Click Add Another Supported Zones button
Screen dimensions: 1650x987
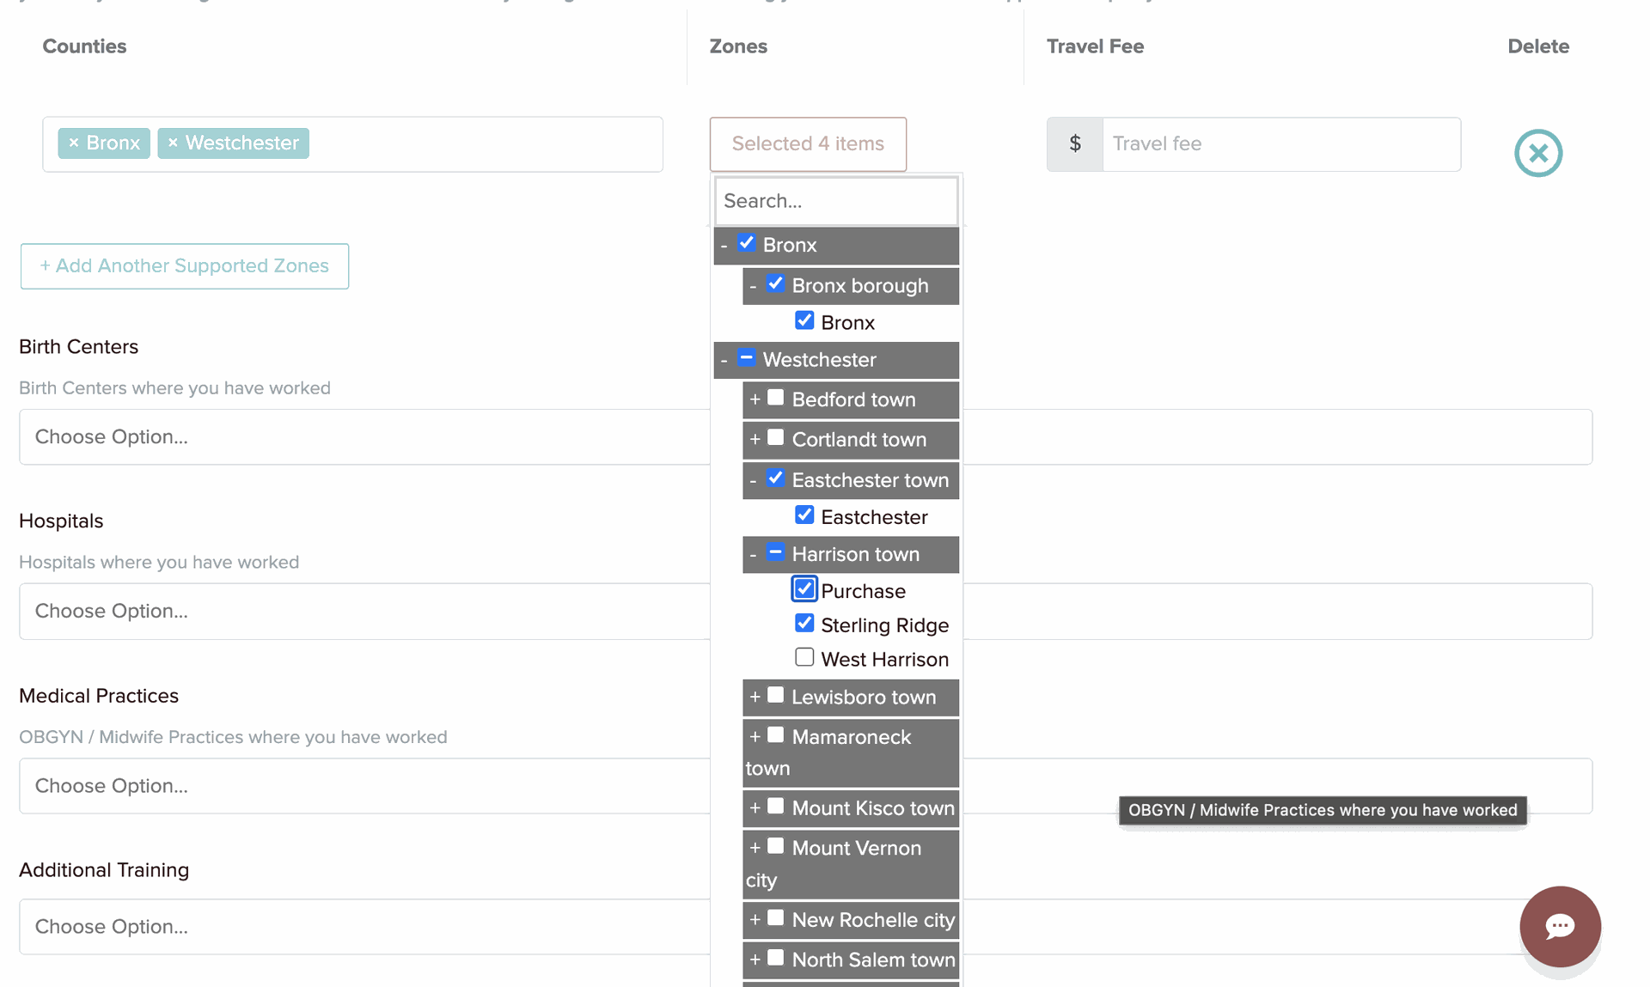pyautogui.click(x=185, y=266)
